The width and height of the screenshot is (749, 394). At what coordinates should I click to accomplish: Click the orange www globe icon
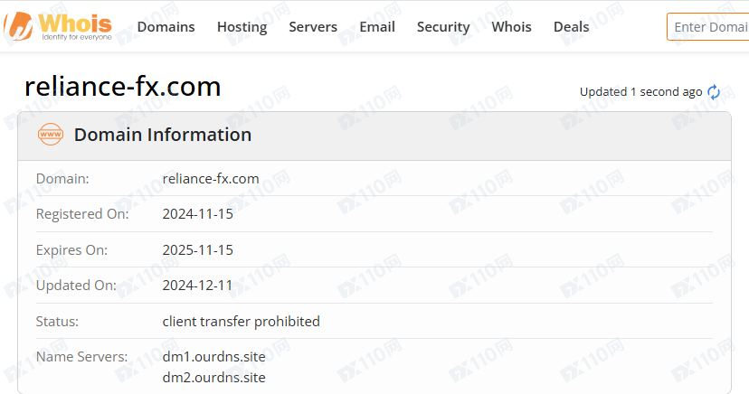pos(50,135)
